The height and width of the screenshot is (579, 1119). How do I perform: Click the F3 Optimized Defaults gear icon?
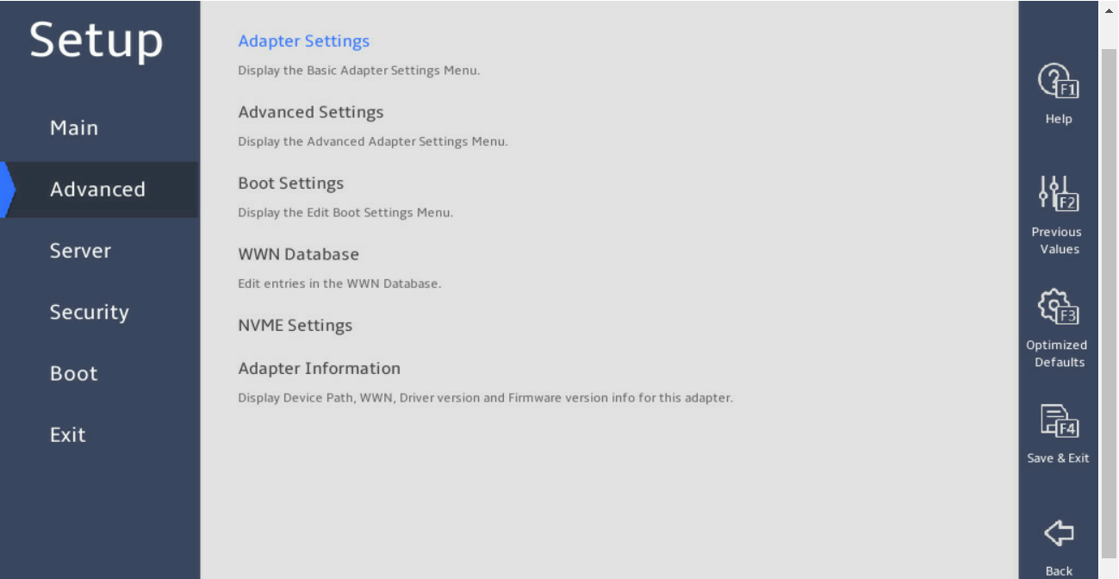[1059, 307]
